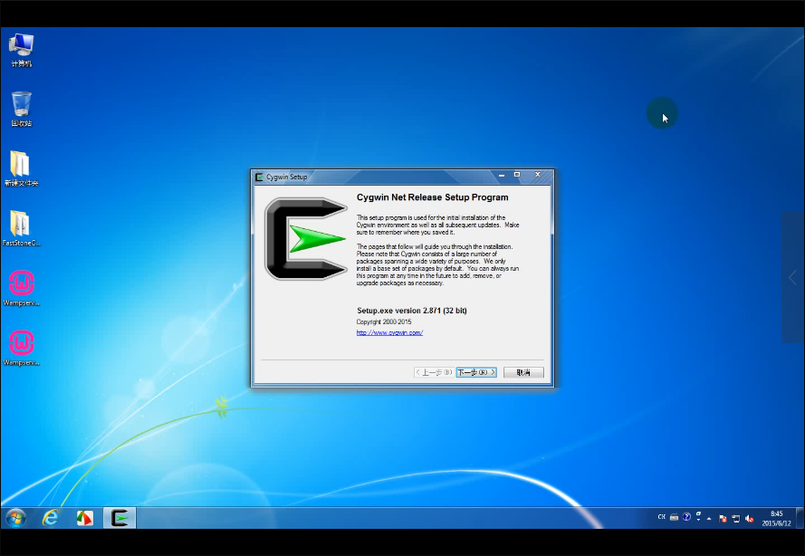Open the clock showing 8:45
This screenshot has height=556, width=805.
pyautogui.click(x=776, y=518)
